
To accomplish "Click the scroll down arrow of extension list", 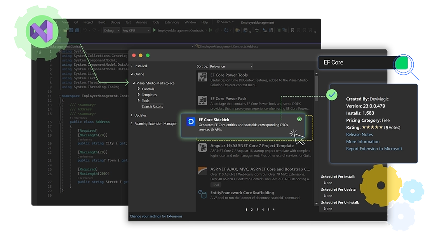I will (317, 204).
